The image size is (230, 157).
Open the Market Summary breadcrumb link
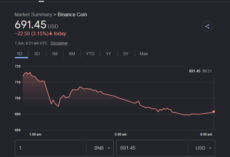[x=33, y=14]
